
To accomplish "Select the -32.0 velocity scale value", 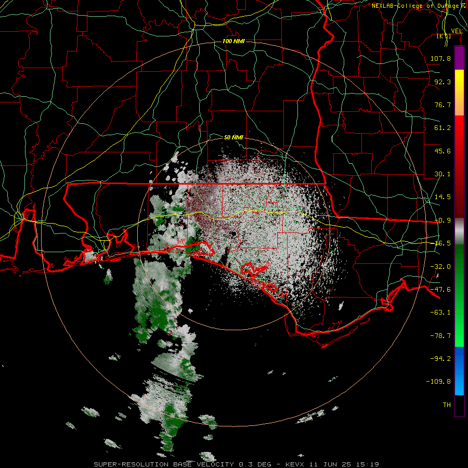I will point(440,267).
